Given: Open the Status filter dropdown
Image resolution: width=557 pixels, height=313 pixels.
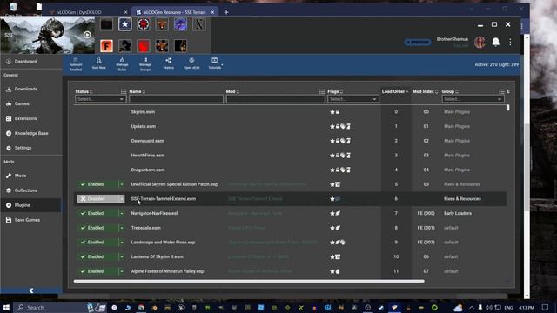Looking at the screenshot, I should (100, 99).
